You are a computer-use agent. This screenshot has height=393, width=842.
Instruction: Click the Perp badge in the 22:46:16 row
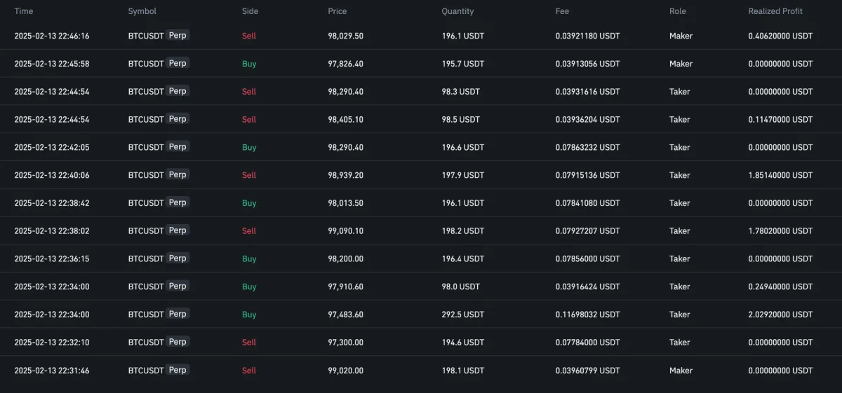[178, 35]
